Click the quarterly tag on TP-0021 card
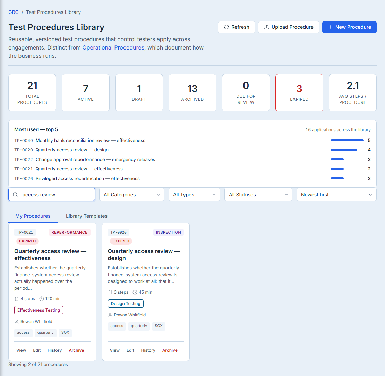Viewport: 385px width, 376px height. (x=45, y=333)
